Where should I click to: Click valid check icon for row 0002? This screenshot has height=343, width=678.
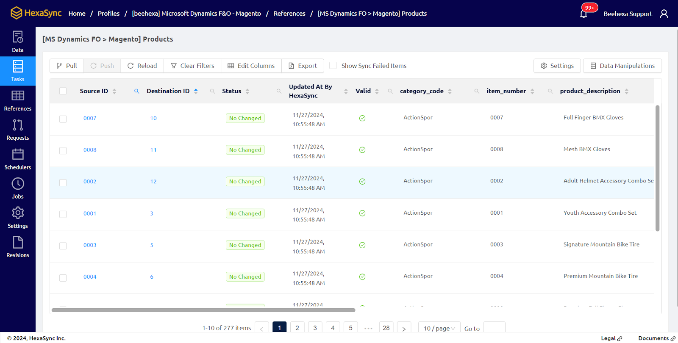(x=362, y=182)
